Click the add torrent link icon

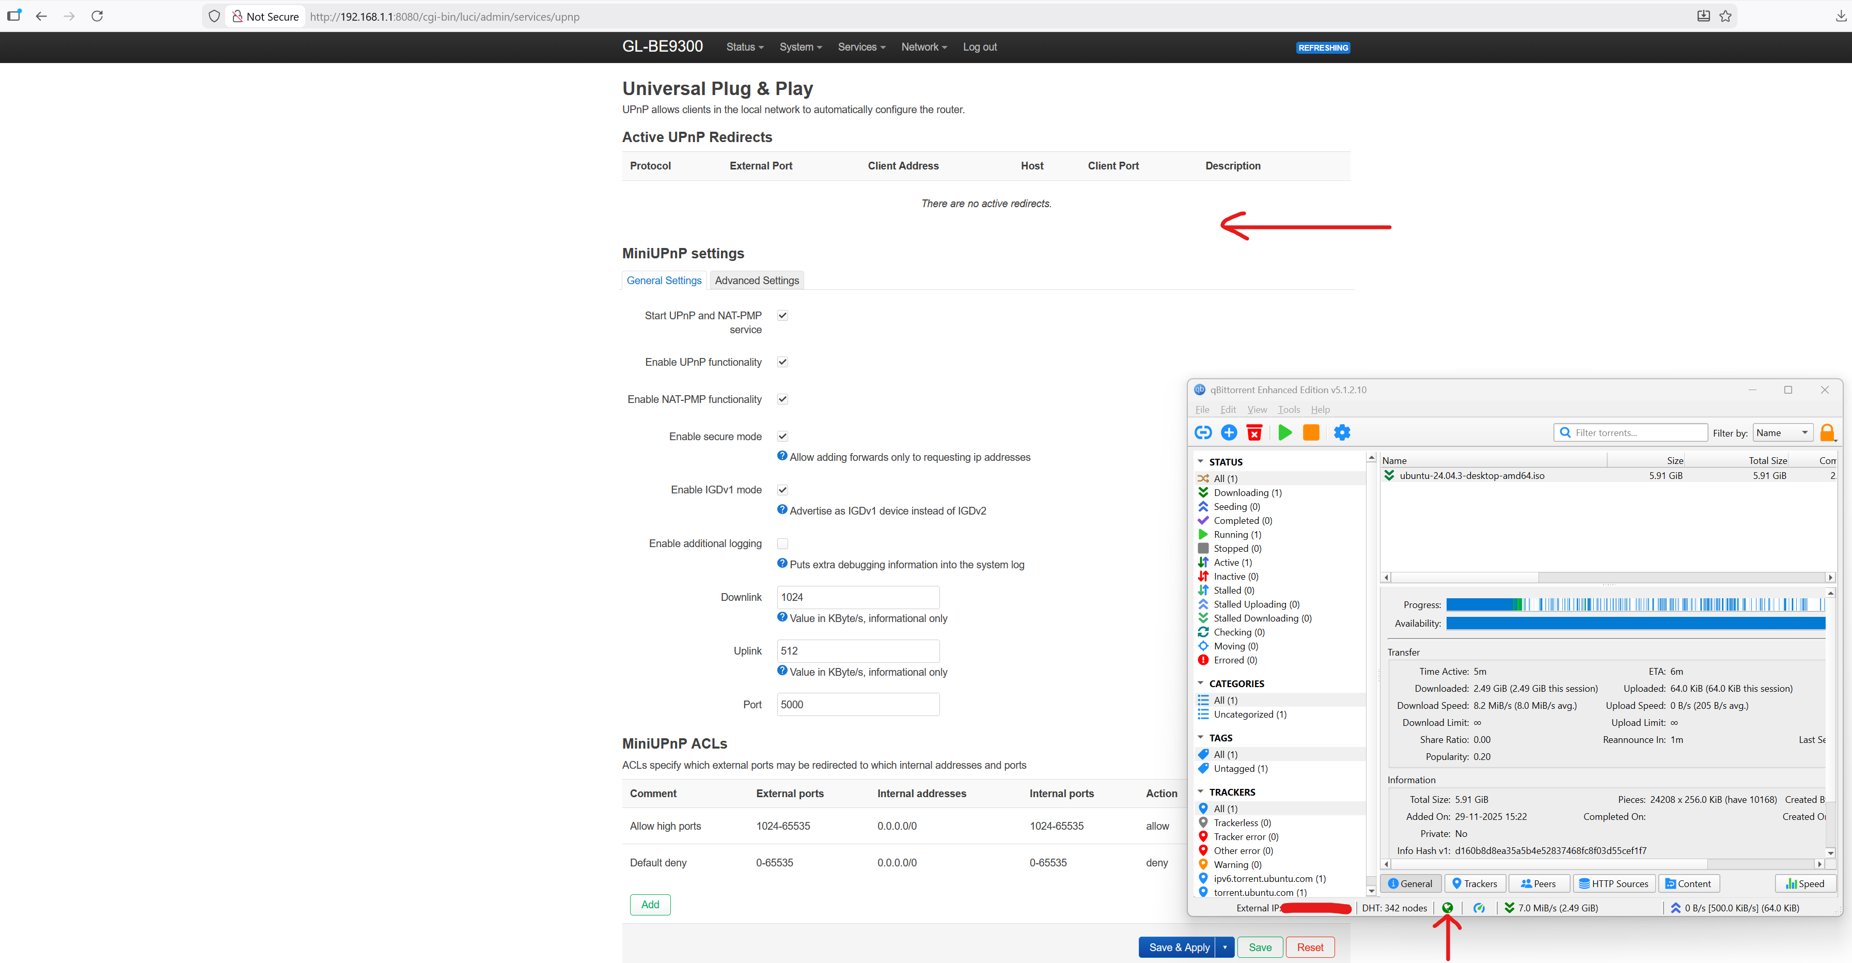click(x=1203, y=432)
